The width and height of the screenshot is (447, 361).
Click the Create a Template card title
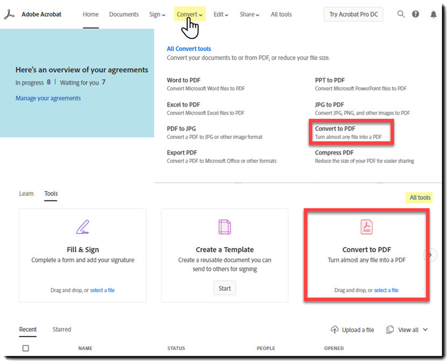[x=225, y=249]
